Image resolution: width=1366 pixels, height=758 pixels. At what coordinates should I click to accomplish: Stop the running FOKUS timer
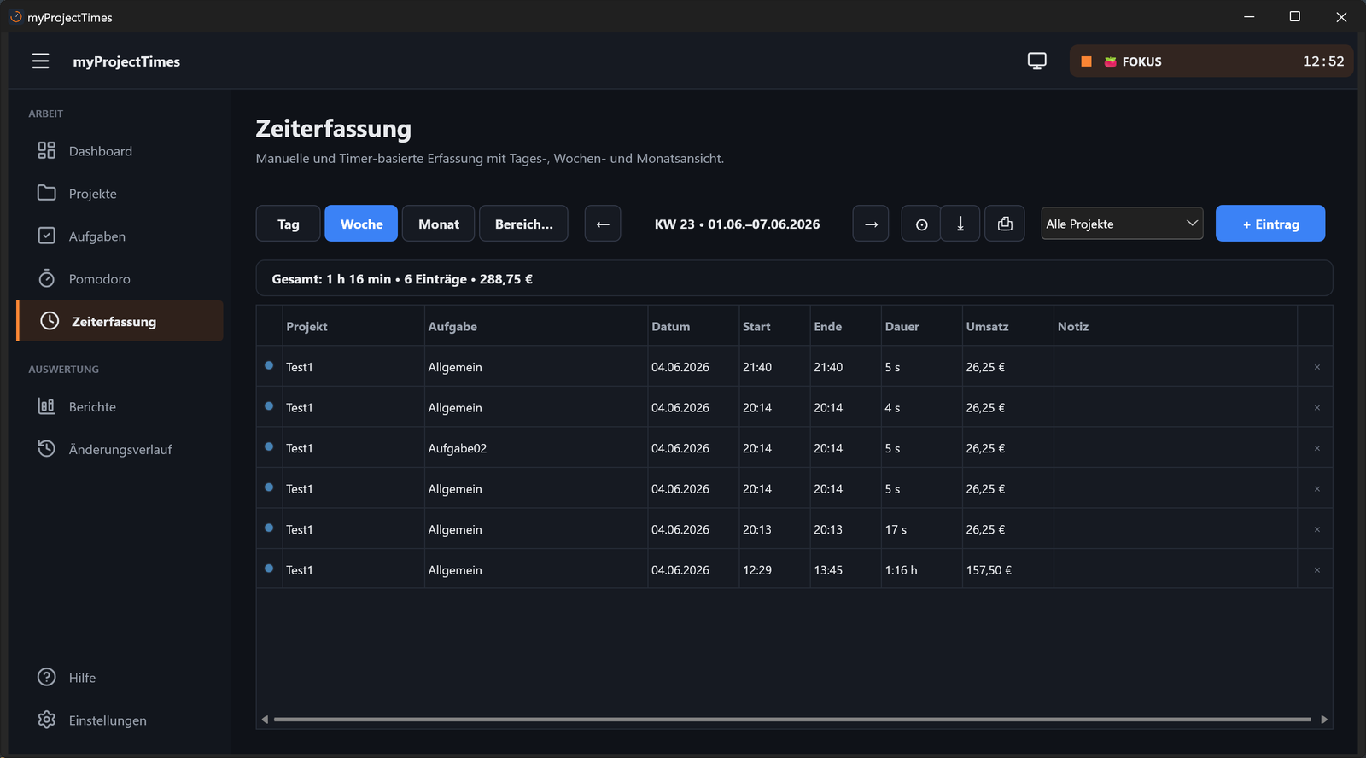point(1086,61)
